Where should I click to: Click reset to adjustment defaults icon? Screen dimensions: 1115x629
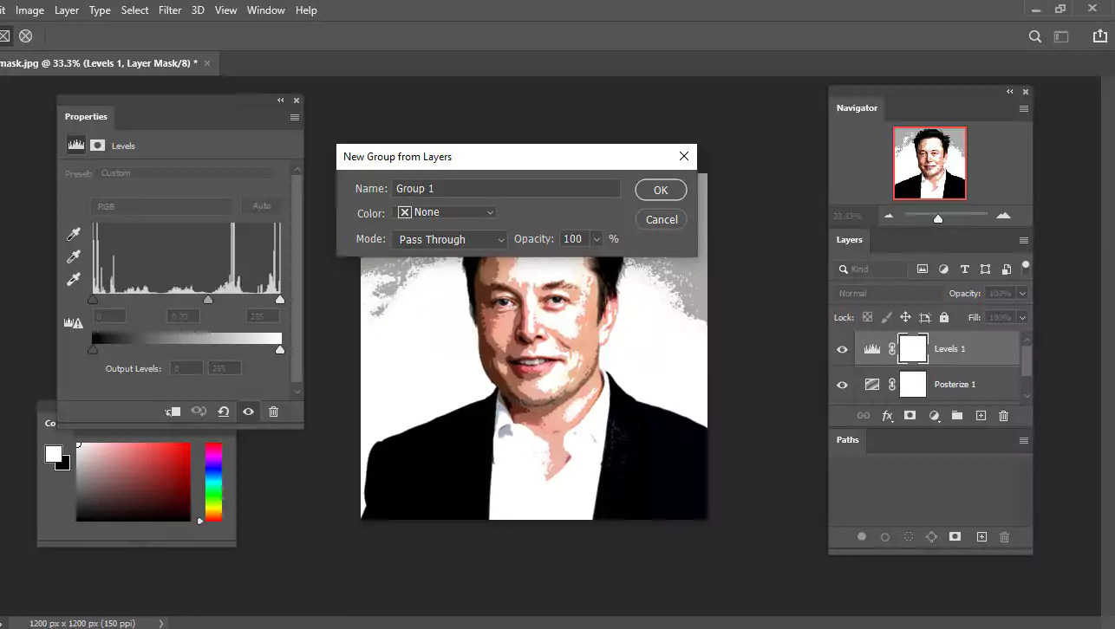(224, 412)
